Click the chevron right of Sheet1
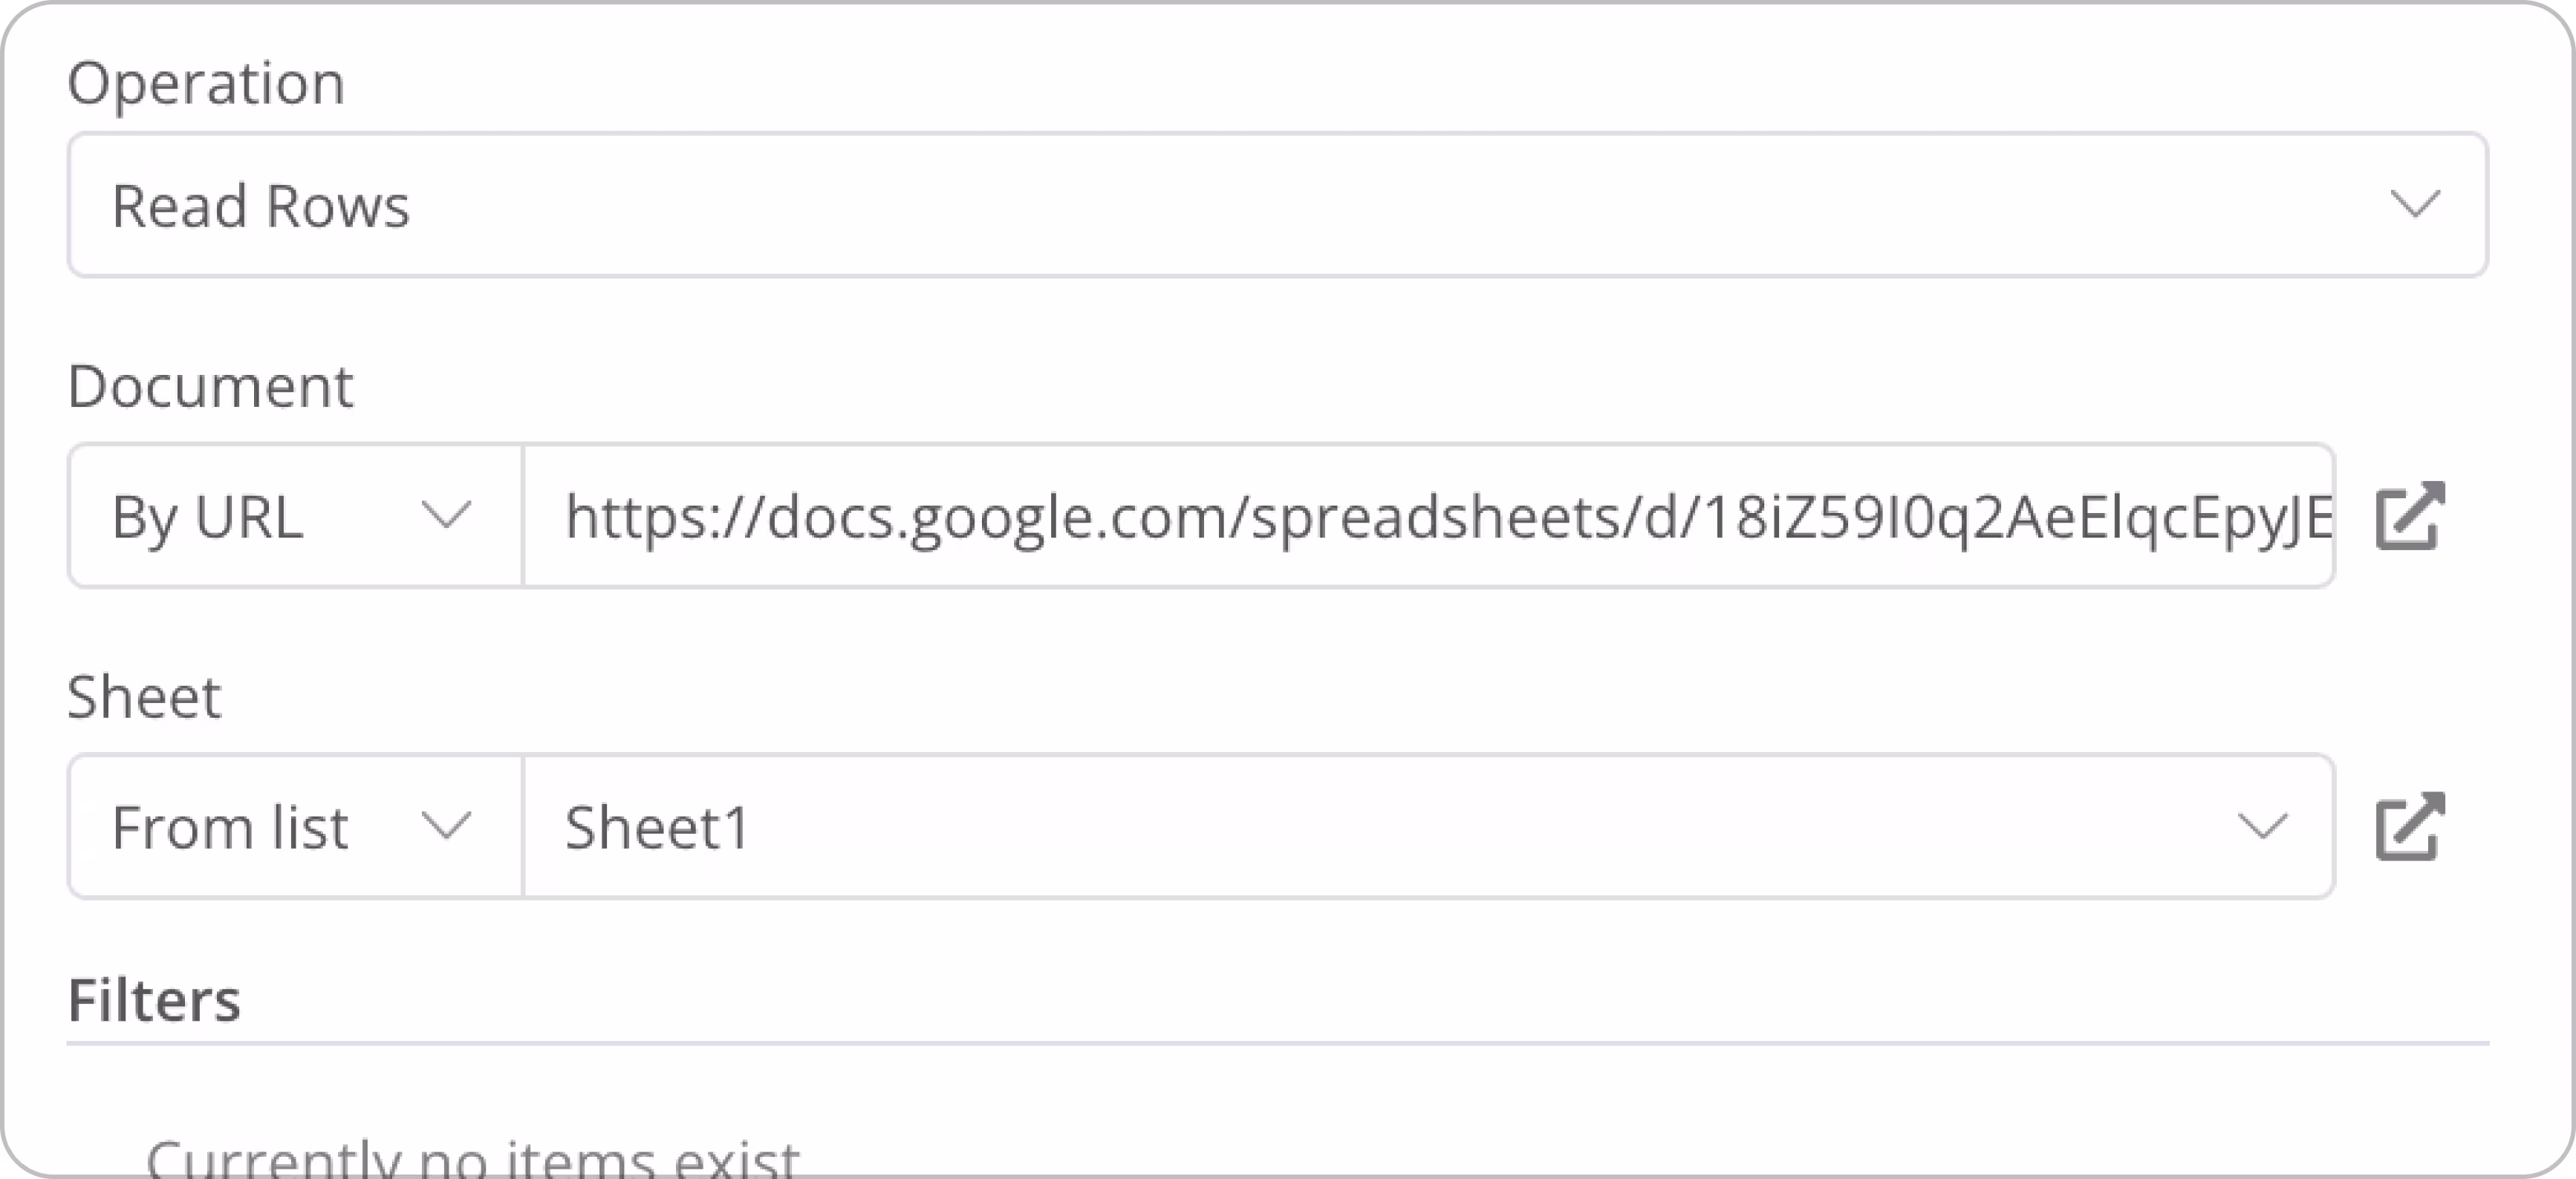This screenshot has width=2576, height=1179. click(x=2262, y=827)
